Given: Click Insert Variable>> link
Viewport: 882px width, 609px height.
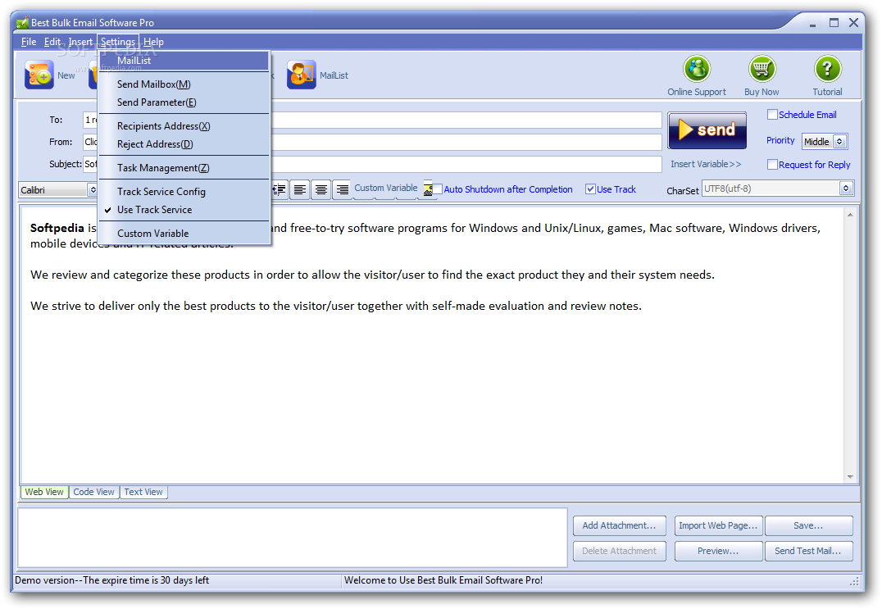Looking at the screenshot, I should tap(706, 164).
